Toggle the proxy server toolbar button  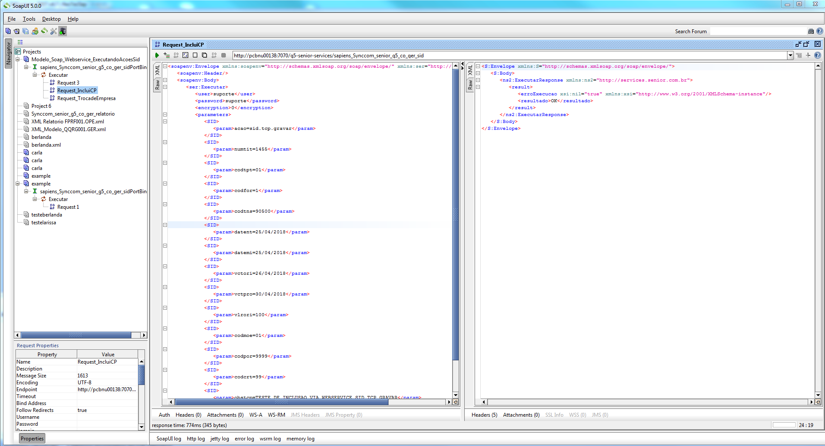pos(63,31)
